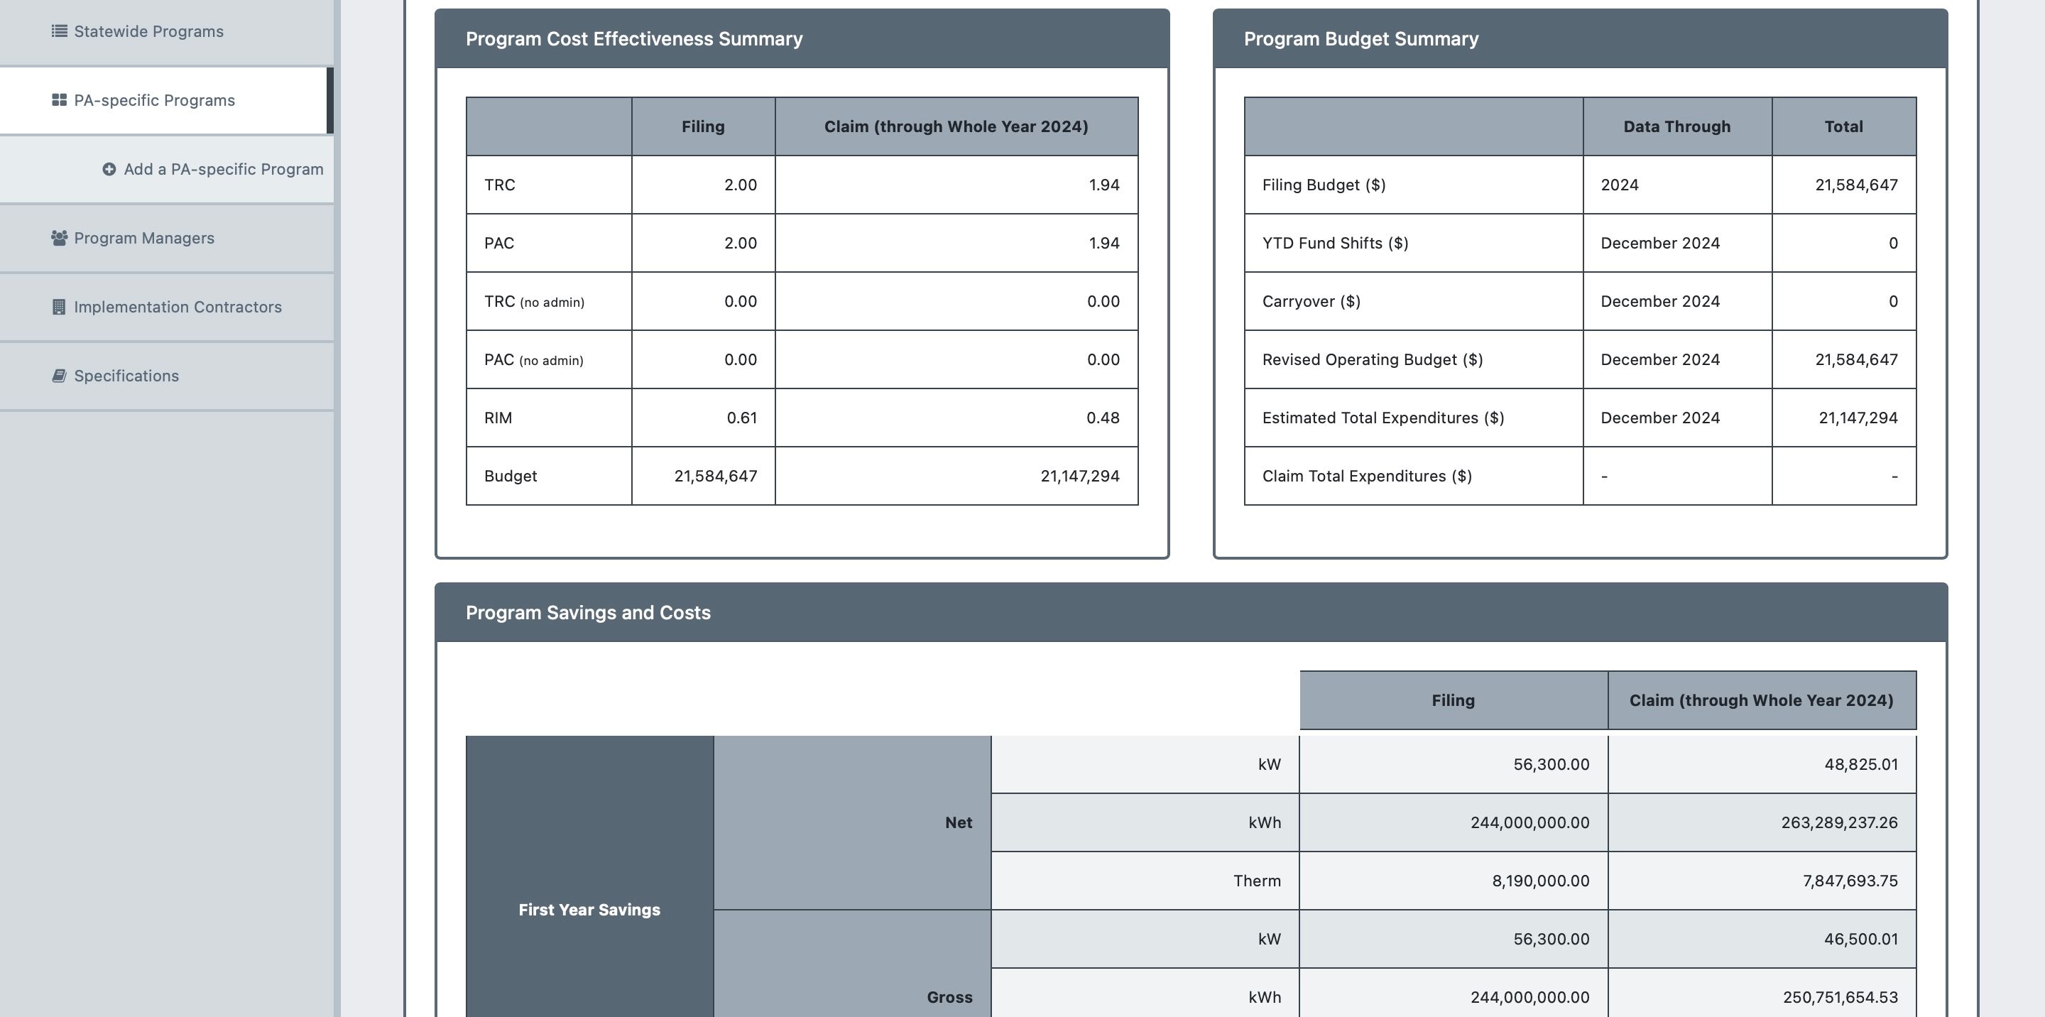Select the 2024 data-through cell
The width and height of the screenshot is (2045, 1017).
click(x=1676, y=185)
